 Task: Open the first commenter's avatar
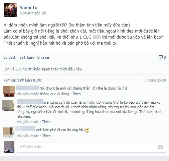coord(9,91)
